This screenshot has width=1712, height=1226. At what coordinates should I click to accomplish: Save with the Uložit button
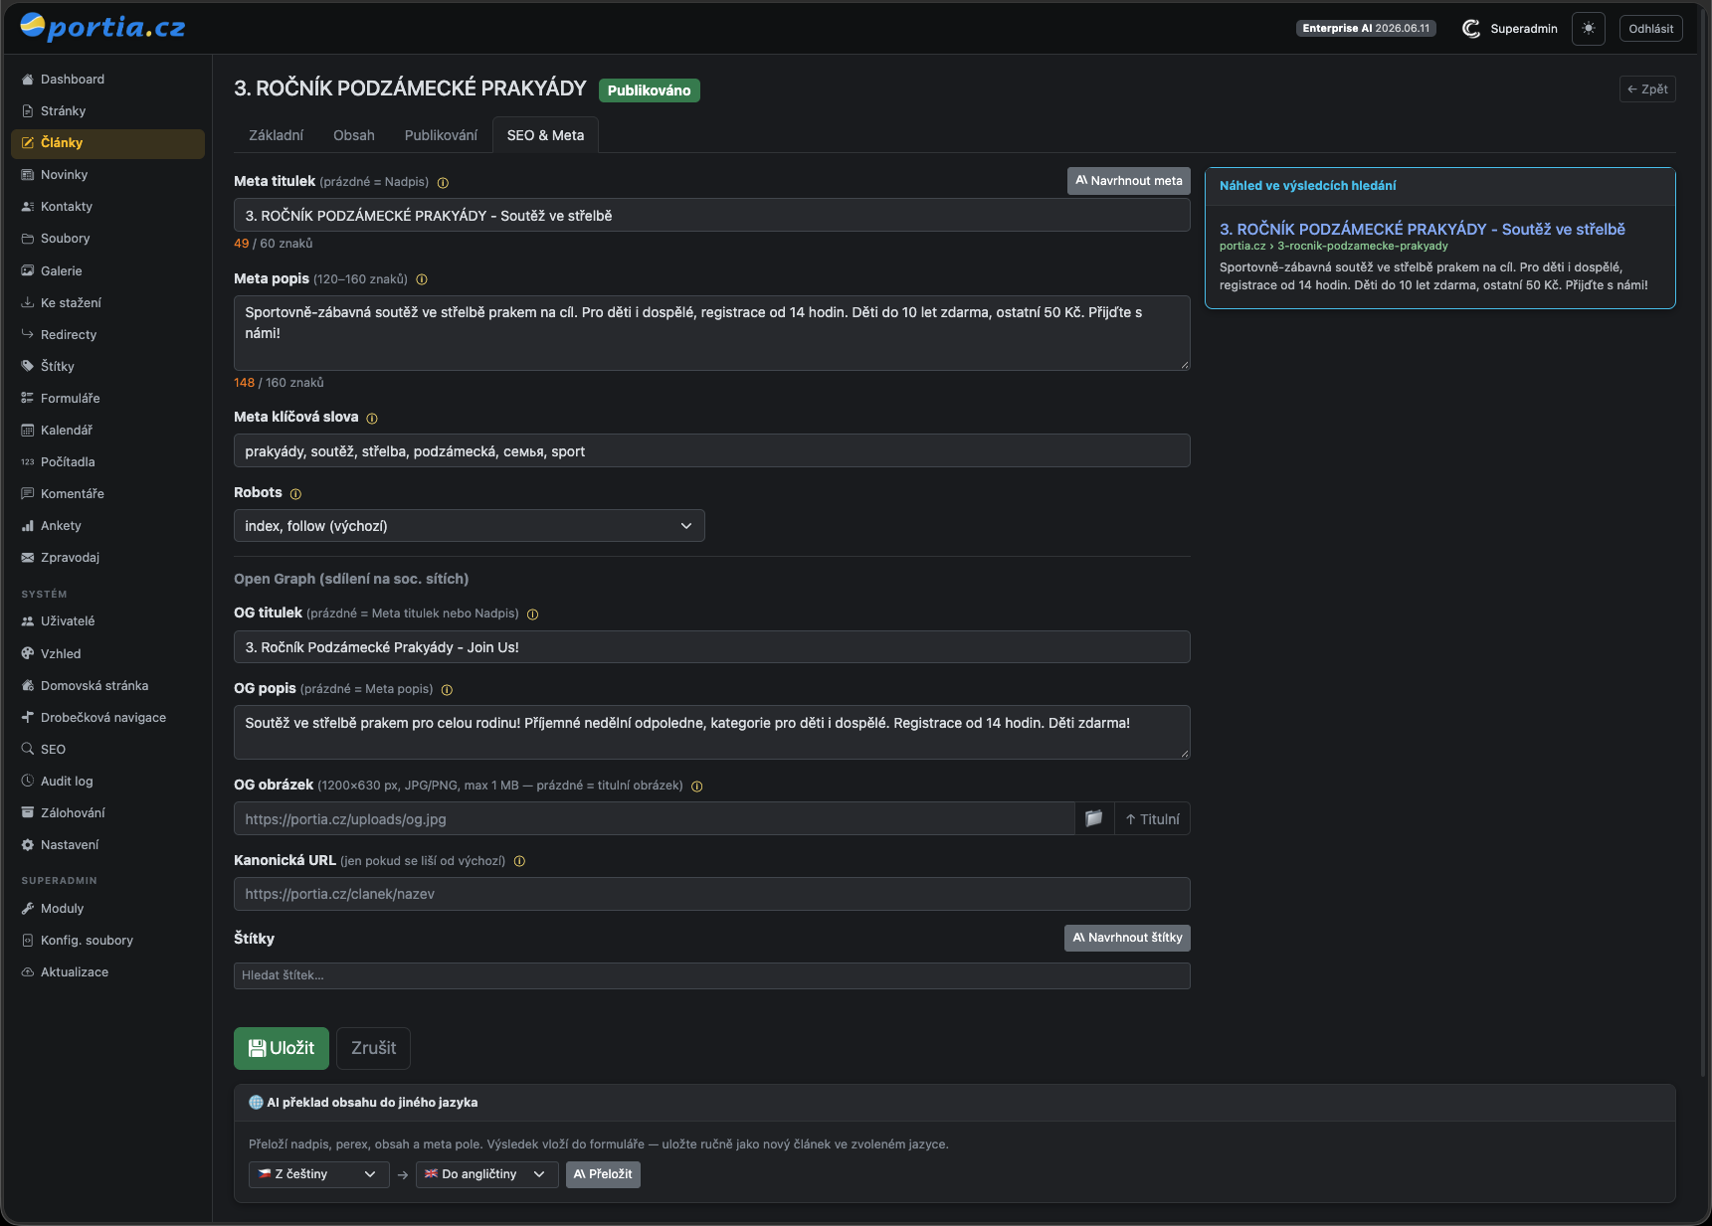tap(282, 1048)
